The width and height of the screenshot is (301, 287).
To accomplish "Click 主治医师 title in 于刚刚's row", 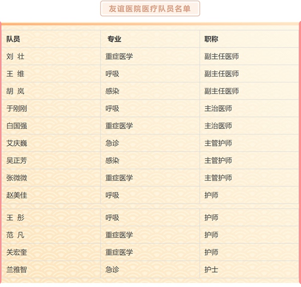I will (x=218, y=108).
